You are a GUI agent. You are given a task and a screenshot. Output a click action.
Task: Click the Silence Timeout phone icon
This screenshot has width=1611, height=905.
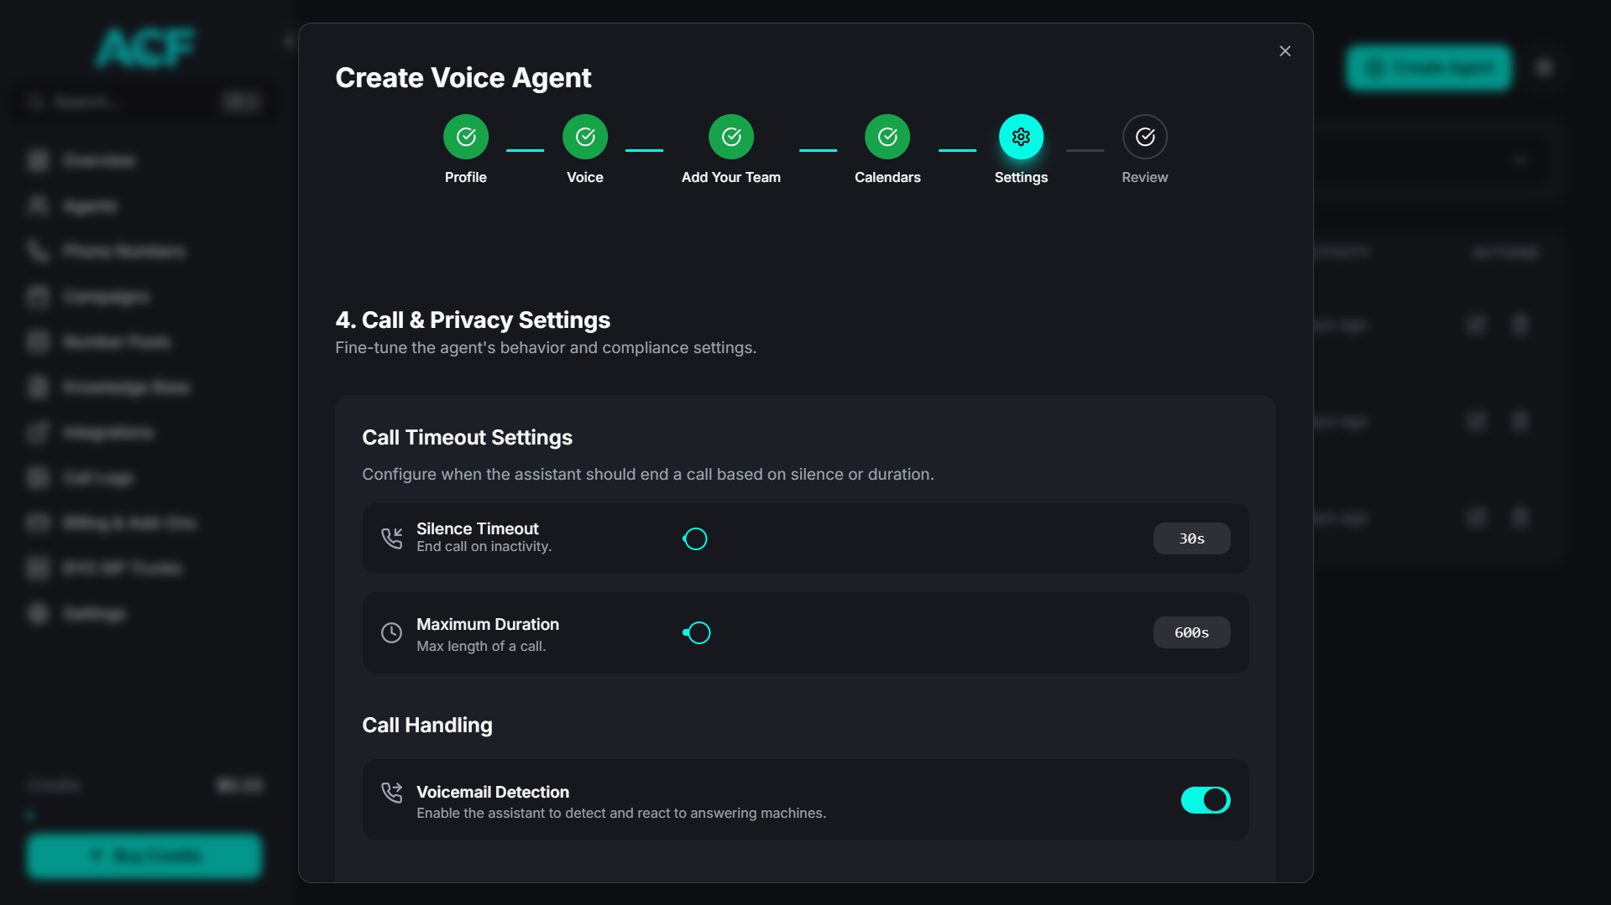[391, 538]
